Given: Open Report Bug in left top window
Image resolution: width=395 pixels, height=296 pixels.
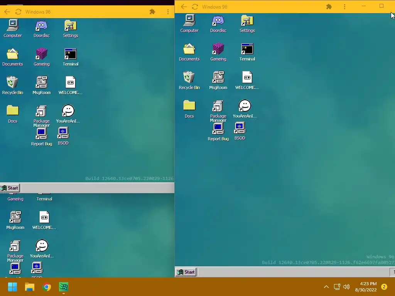Looking at the screenshot, I should (x=42, y=137).
